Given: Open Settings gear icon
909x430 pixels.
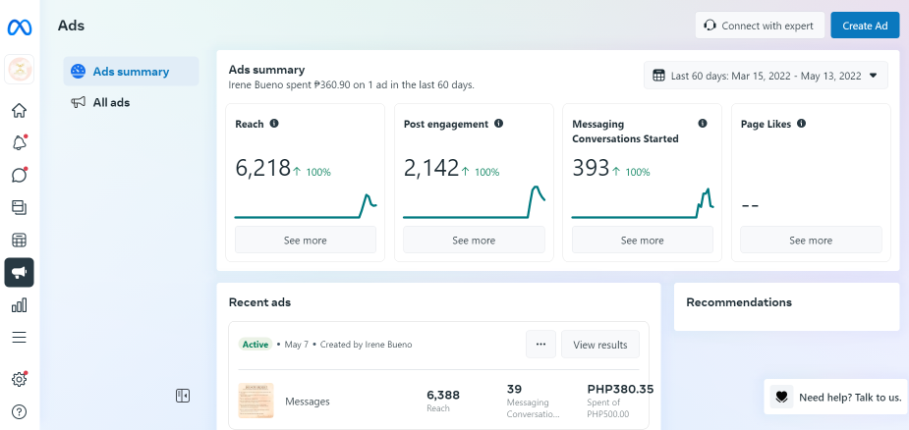Looking at the screenshot, I should point(19,379).
